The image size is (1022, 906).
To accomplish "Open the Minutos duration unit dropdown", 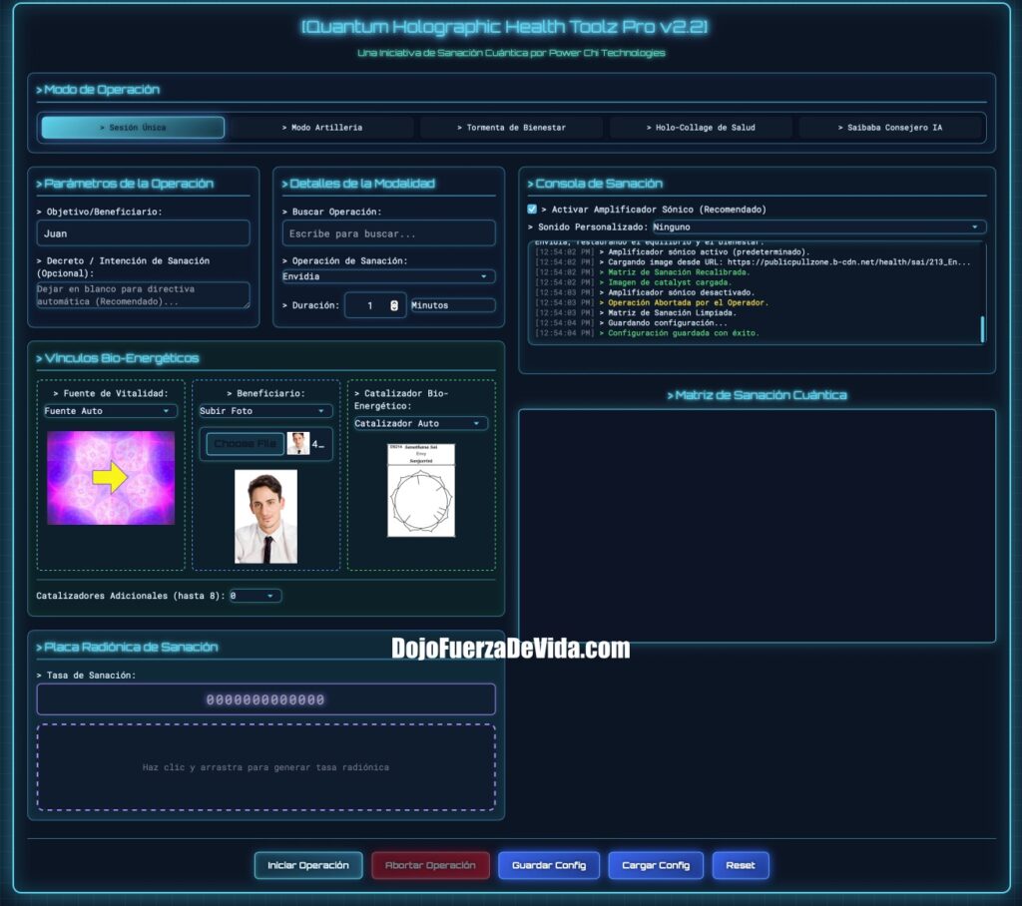I will tap(452, 305).
